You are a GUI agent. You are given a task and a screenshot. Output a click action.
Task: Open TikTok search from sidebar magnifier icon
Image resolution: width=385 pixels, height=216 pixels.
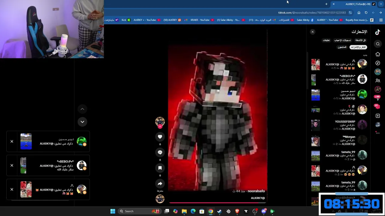(378, 44)
